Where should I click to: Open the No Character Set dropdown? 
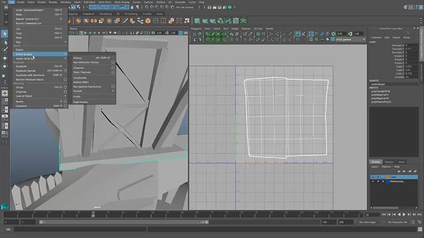coord(397,222)
